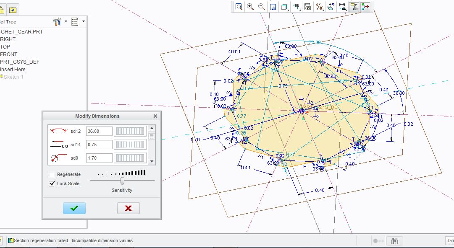The width and height of the screenshot is (454, 248).
Task: Click the Zoom Out magnifier icon
Action: point(262,7)
